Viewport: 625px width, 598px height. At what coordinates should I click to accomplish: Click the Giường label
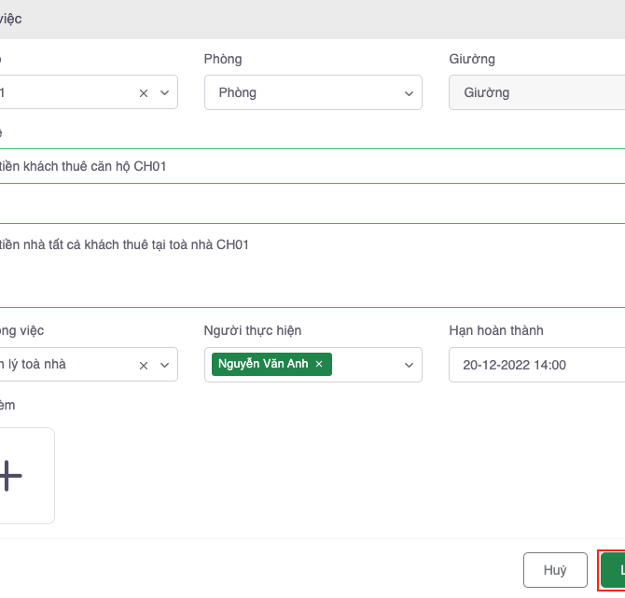coord(472,59)
